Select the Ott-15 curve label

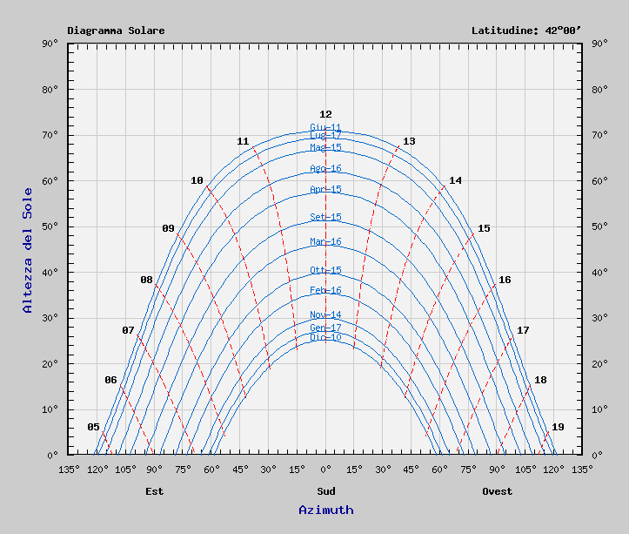tap(325, 270)
